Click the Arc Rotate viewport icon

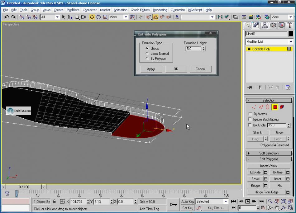pyautogui.click(x=284, y=208)
